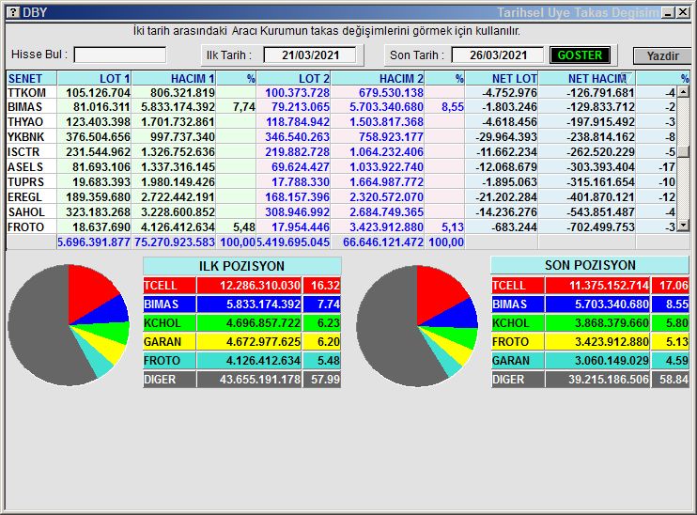Select the FROTO row in table
The width and height of the screenshot is (697, 515).
click(341, 227)
